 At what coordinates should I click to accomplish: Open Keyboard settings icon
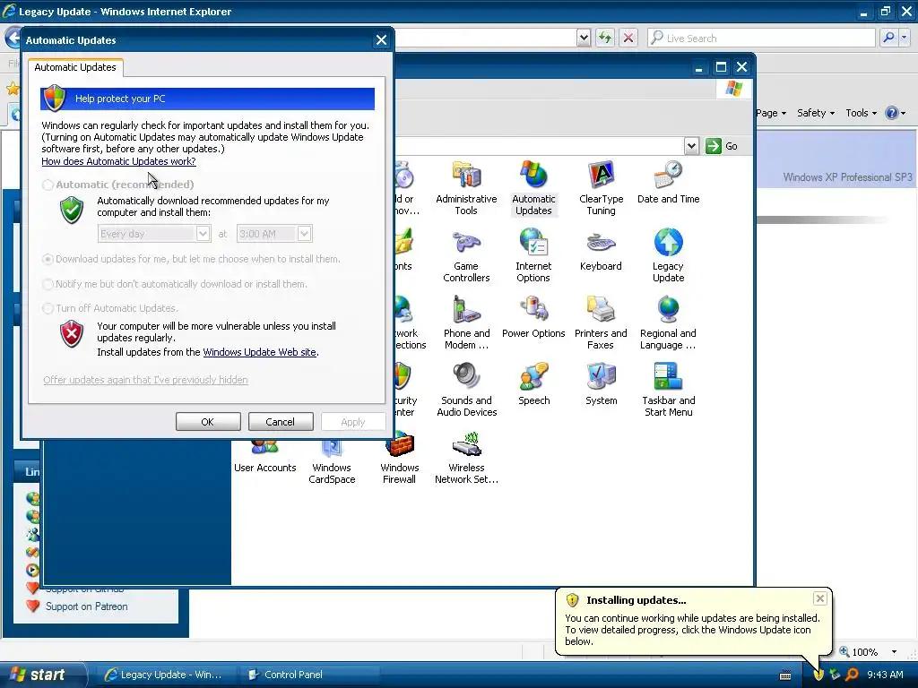pyautogui.click(x=601, y=250)
